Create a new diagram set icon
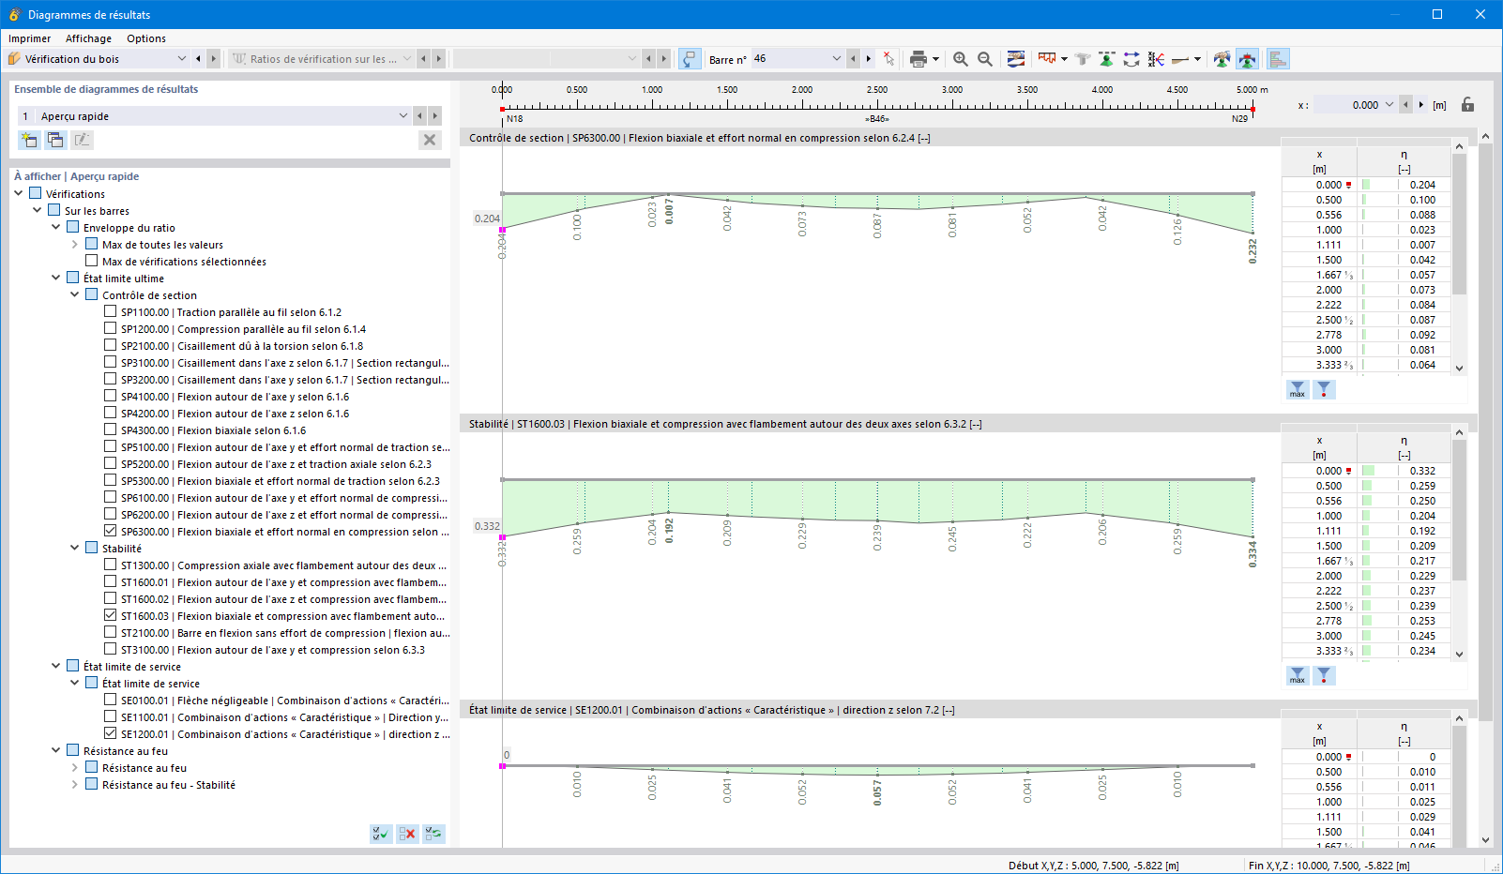The height and width of the screenshot is (874, 1503). click(x=29, y=140)
